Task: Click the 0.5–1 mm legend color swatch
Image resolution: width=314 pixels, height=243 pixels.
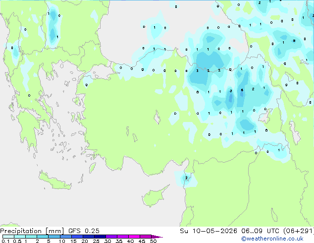Action: pos(20,237)
